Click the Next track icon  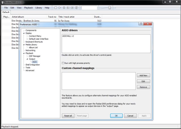tap(72, 8)
